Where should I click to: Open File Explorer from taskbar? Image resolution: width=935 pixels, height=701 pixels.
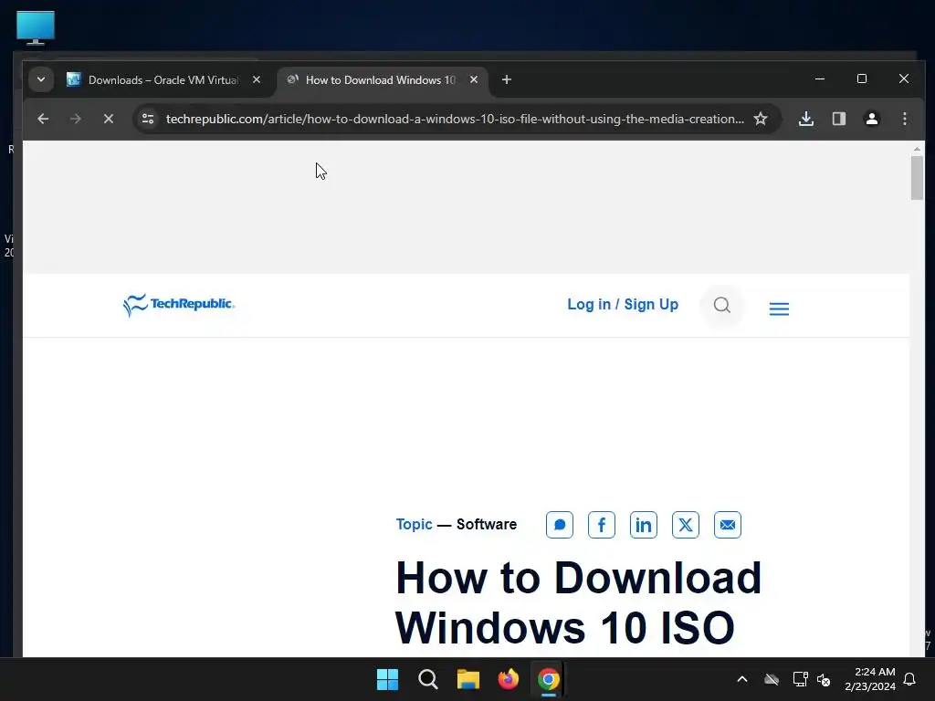coord(468,679)
